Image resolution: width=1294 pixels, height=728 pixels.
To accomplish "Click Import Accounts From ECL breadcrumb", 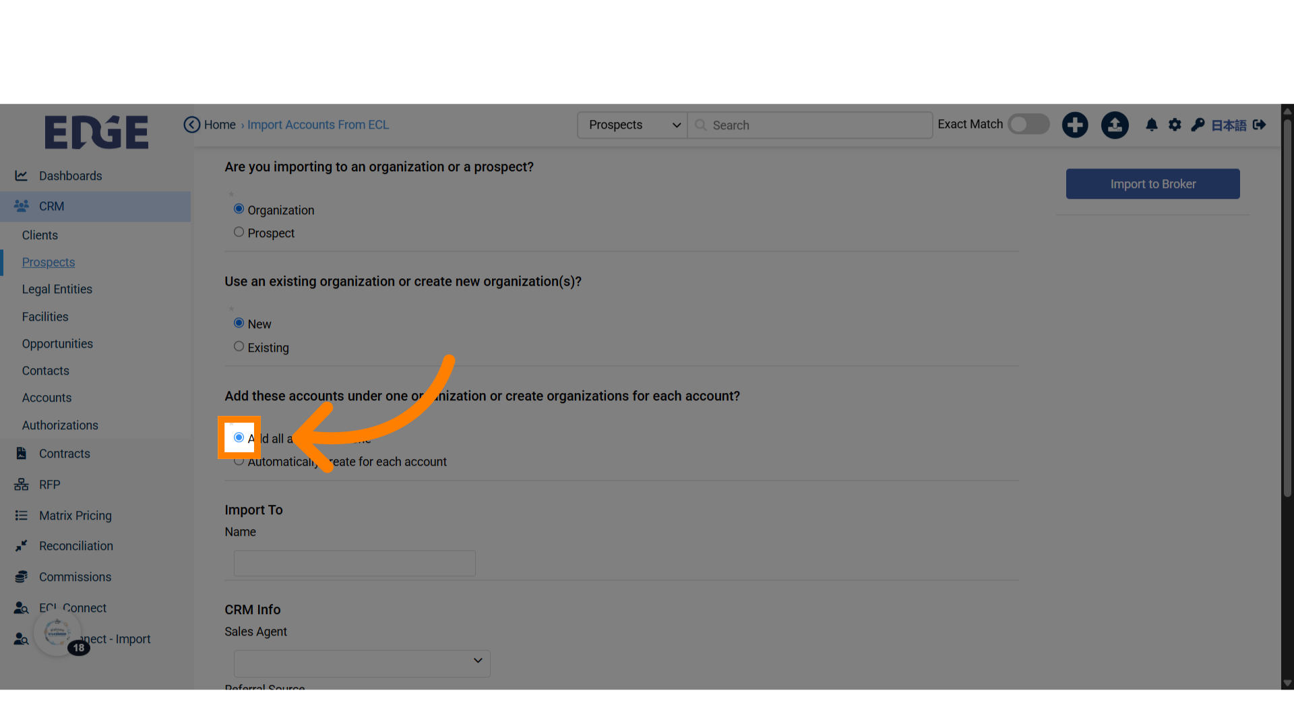I will click(318, 125).
